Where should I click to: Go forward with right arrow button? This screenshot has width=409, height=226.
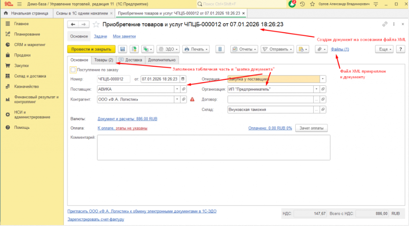tap(84, 24)
